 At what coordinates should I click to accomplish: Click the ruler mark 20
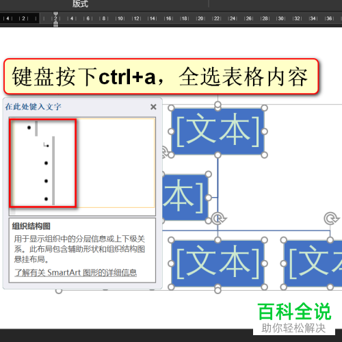click(x=200, y=18)
